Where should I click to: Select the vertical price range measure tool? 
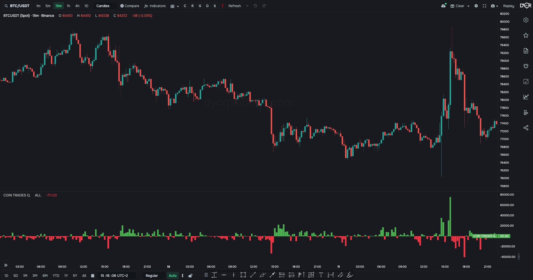[214, 275]
